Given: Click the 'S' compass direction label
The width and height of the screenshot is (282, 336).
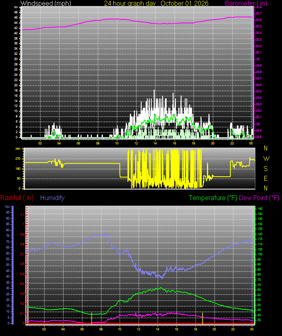Looking at the screenshot, I should [x=266, y=169].
